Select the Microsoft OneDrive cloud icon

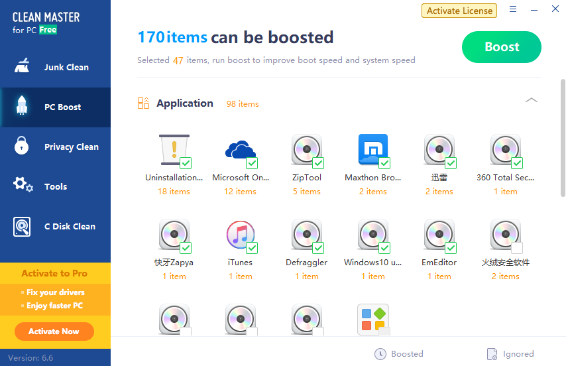coord(241,149)
